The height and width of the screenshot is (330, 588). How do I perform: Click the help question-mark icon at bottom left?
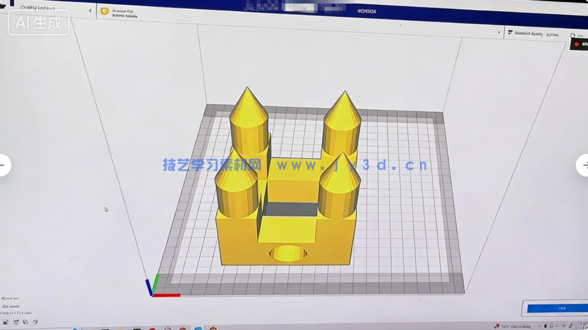click(34, 322)
